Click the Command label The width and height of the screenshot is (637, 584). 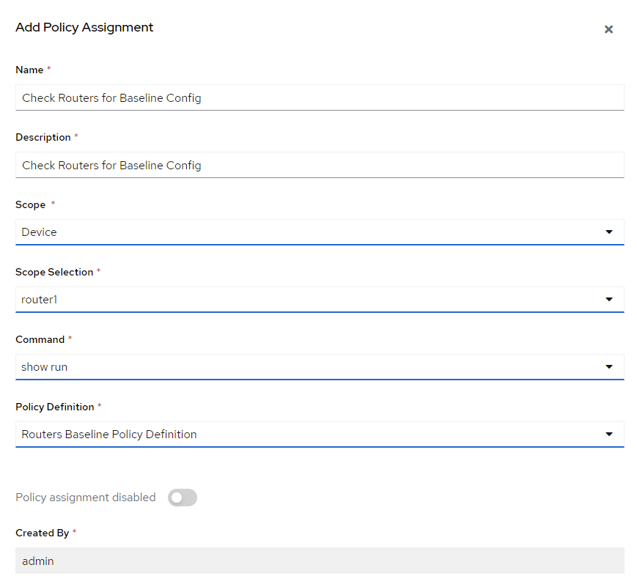point(40,339)
